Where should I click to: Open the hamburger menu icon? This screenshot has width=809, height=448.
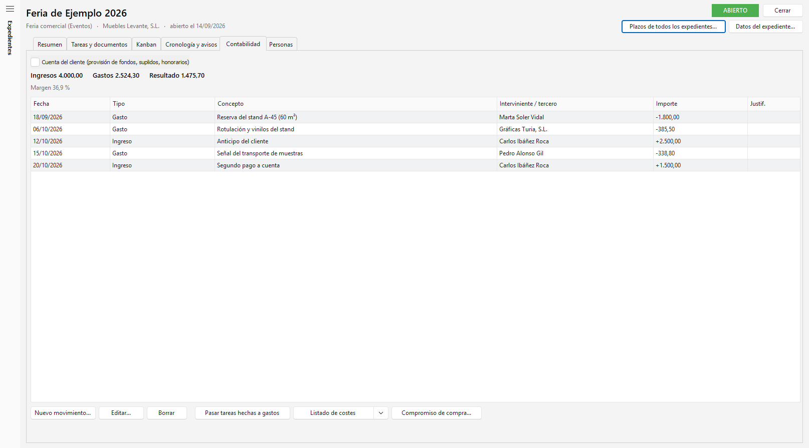click(10, 9)
